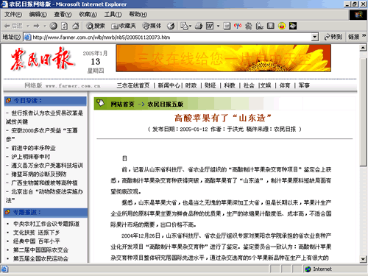
Task: Open the 新闻中心 navigation link
Action: point(169,85)
